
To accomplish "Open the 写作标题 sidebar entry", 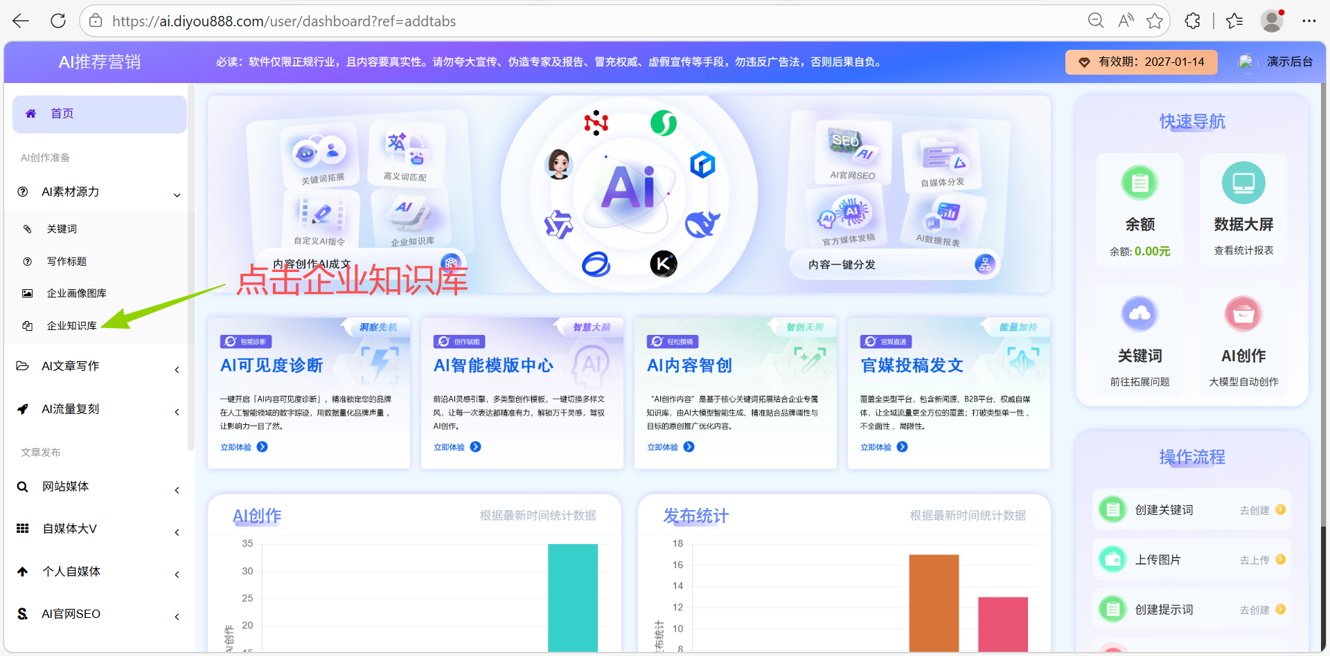I will pyautogui.click(x=66, y=261).
